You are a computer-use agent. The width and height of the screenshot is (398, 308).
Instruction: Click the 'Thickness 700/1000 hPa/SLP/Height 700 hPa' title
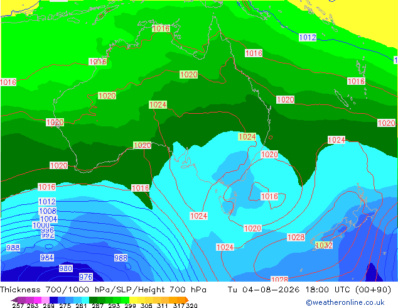pyautogui.click(x=103, y=290)
